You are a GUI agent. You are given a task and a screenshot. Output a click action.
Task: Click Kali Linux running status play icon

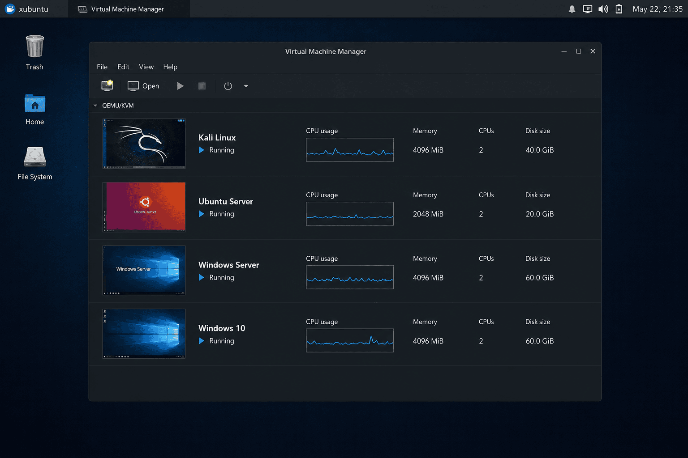[202, 150]
